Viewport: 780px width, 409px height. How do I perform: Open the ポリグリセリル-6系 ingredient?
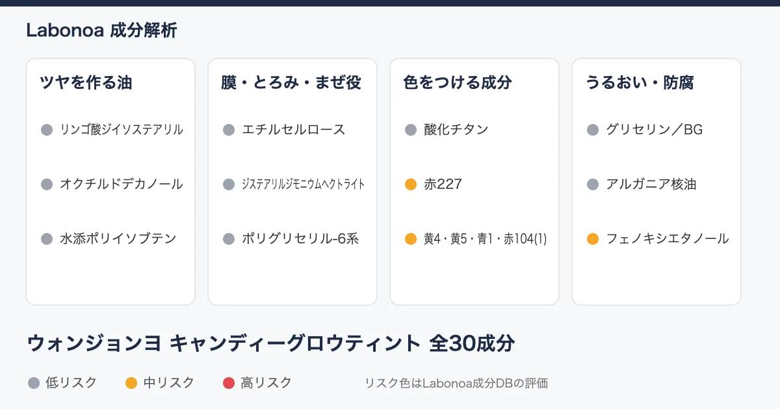[x=300, y=239]
